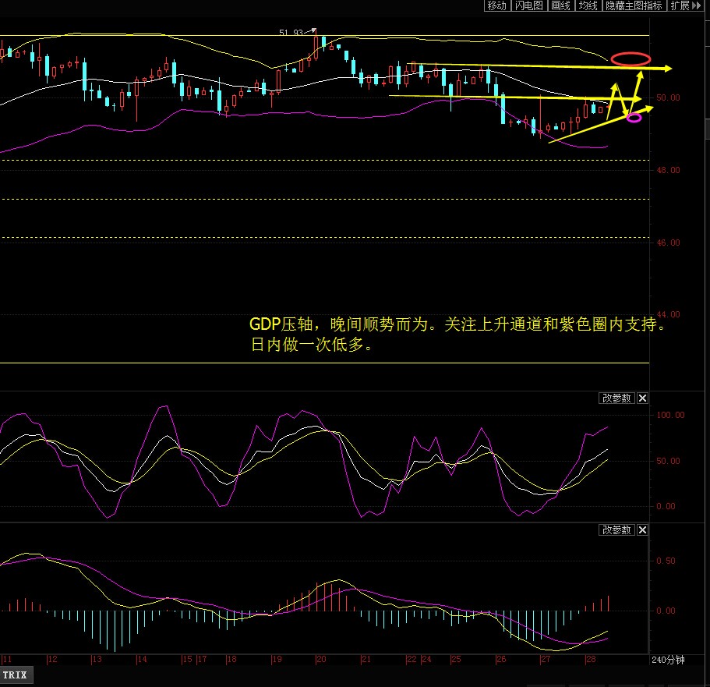Click the 移动 toolbar button
Screen dimensions: 710x687
[x=496, y=5]
